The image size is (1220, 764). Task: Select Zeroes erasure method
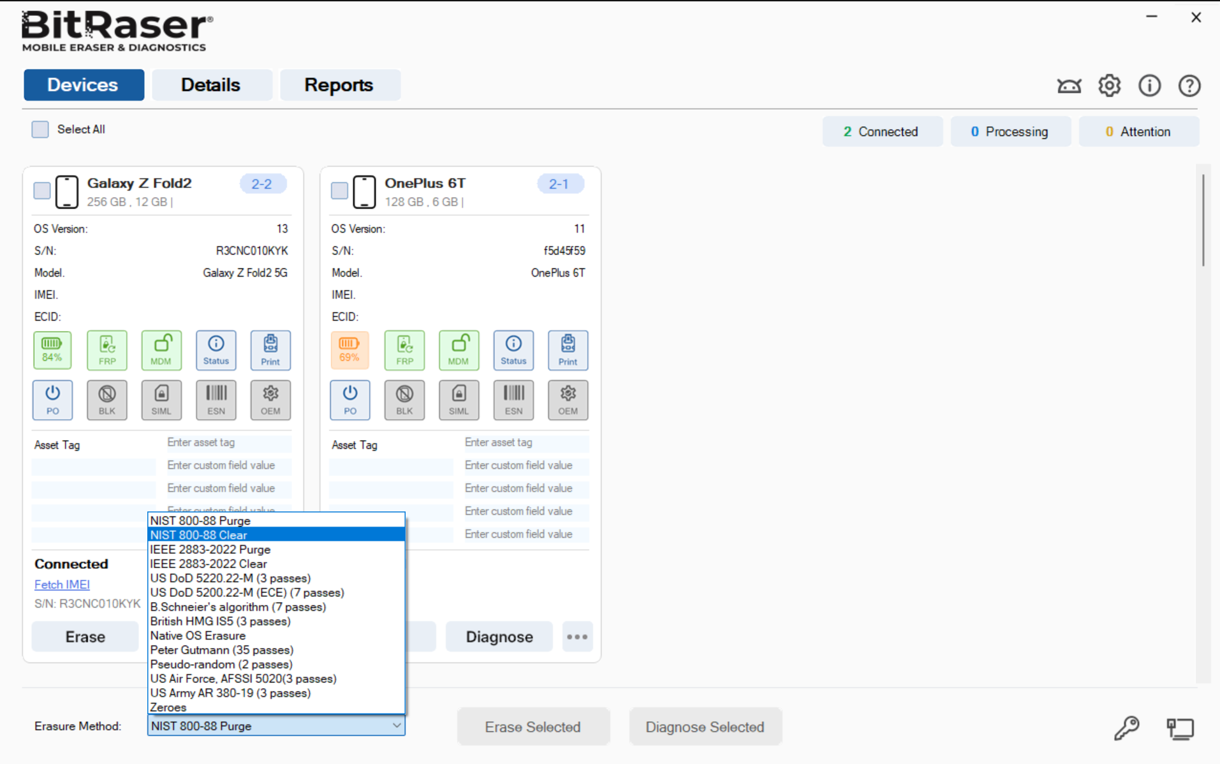point(276,707)
